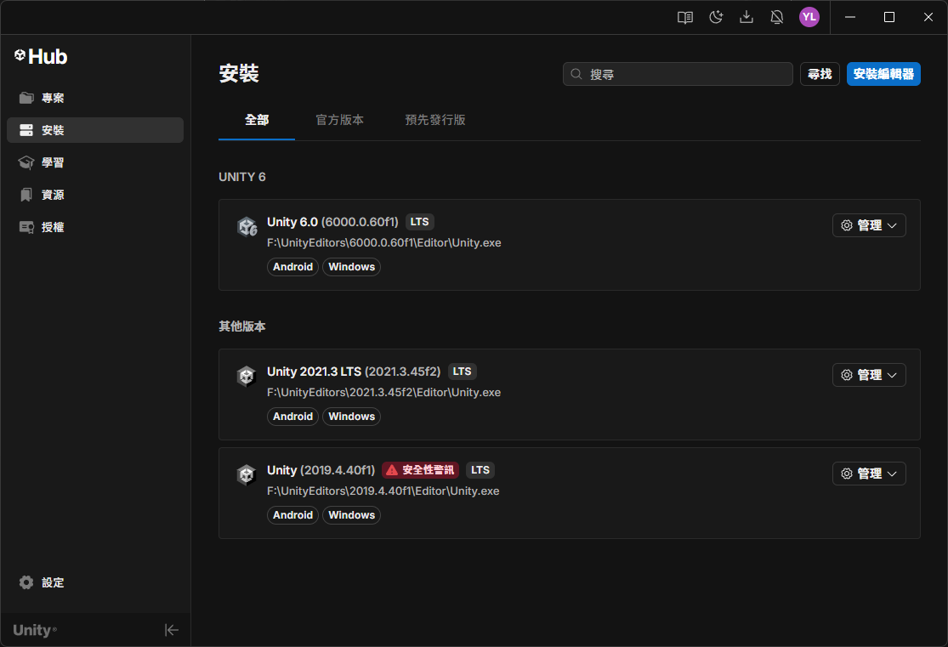This screenshot has width=948, height=647.
Task: Click the 安全性警訊 warning badge
Action: pyautogui.click(x=420, y=469)
